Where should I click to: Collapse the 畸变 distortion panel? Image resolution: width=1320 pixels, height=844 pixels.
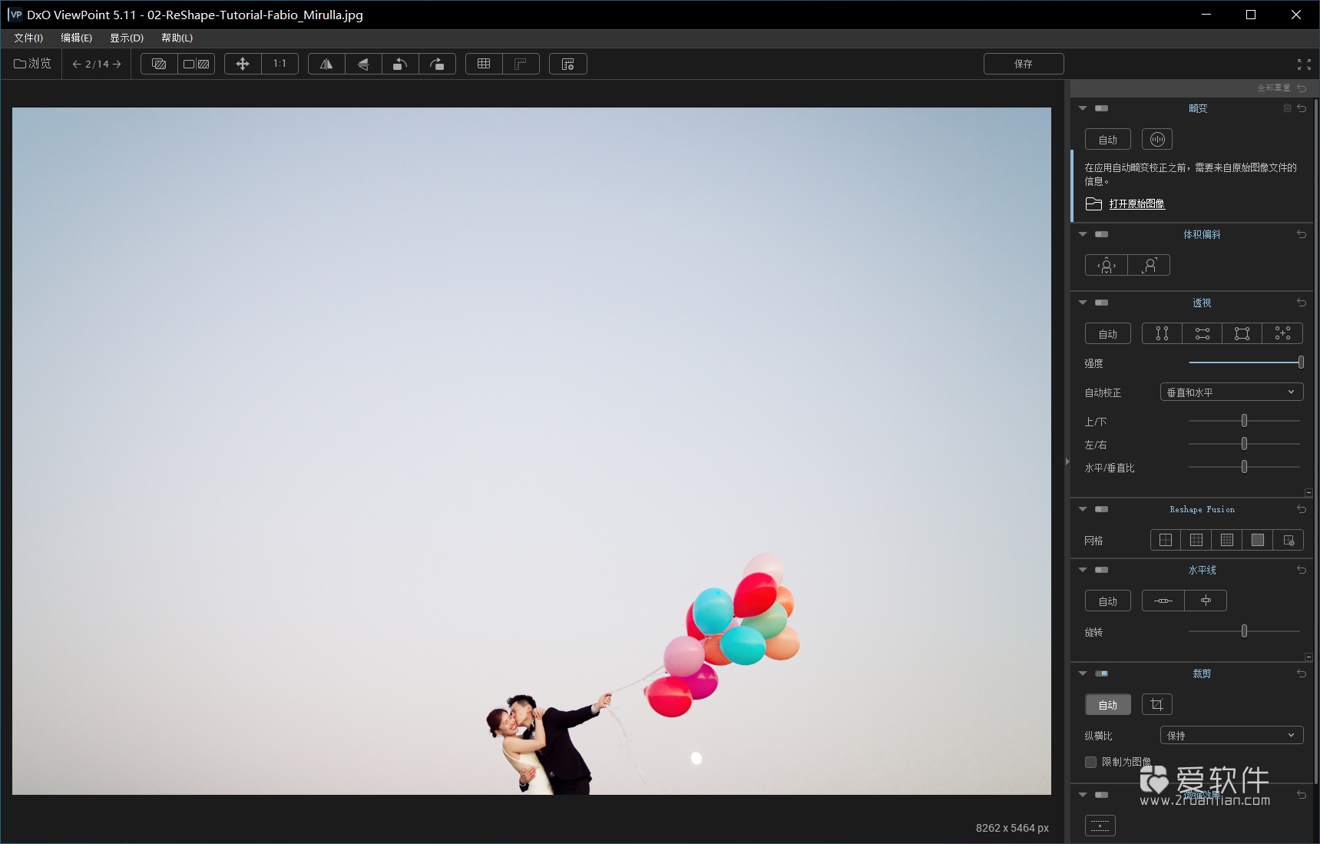pyautogui.click(x=1083, y=108)
